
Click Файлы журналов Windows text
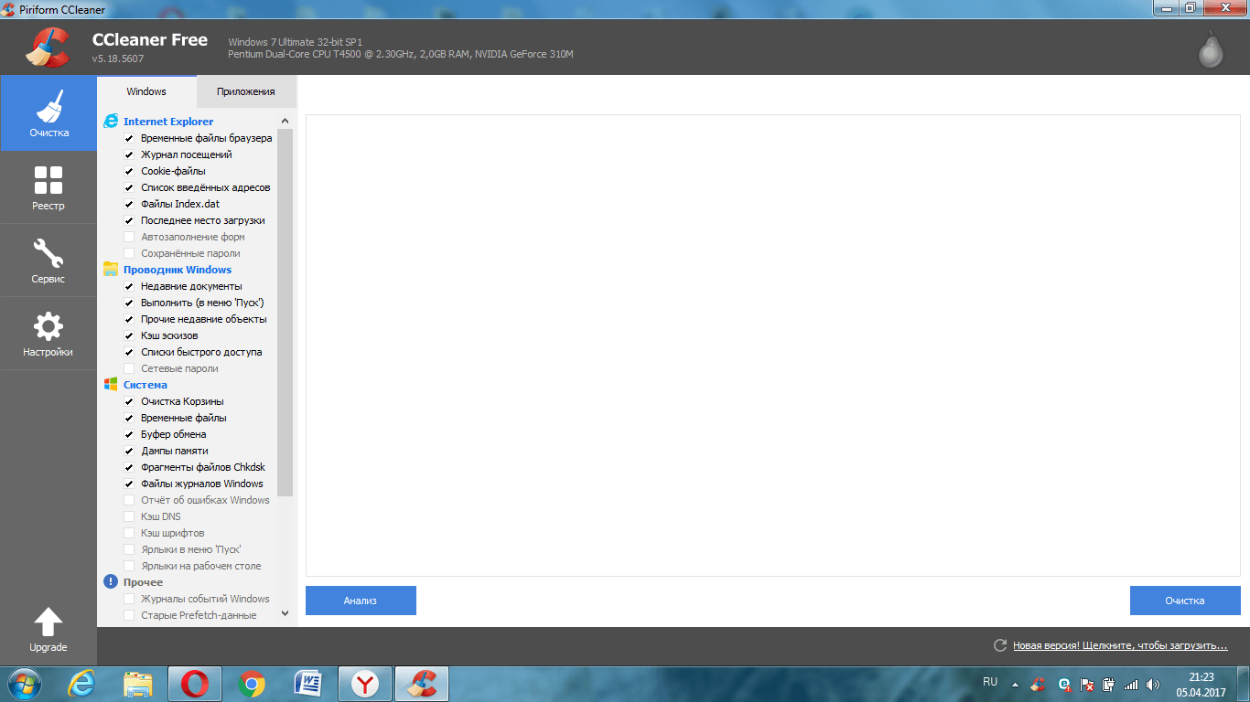pos(202,484)
